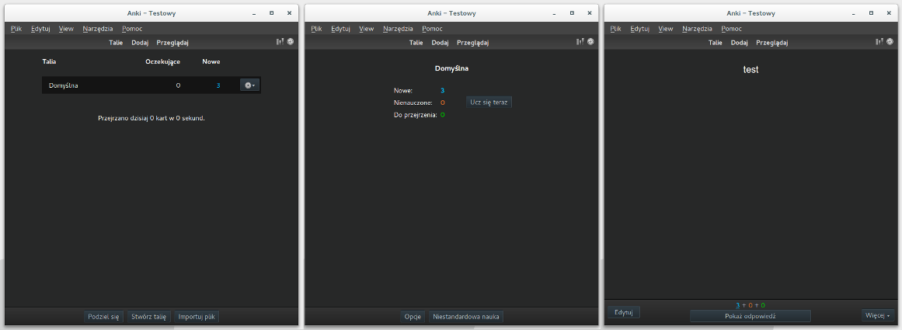
Task: Click the new cards count 3 in the Domyślna row
Action: 218,85
